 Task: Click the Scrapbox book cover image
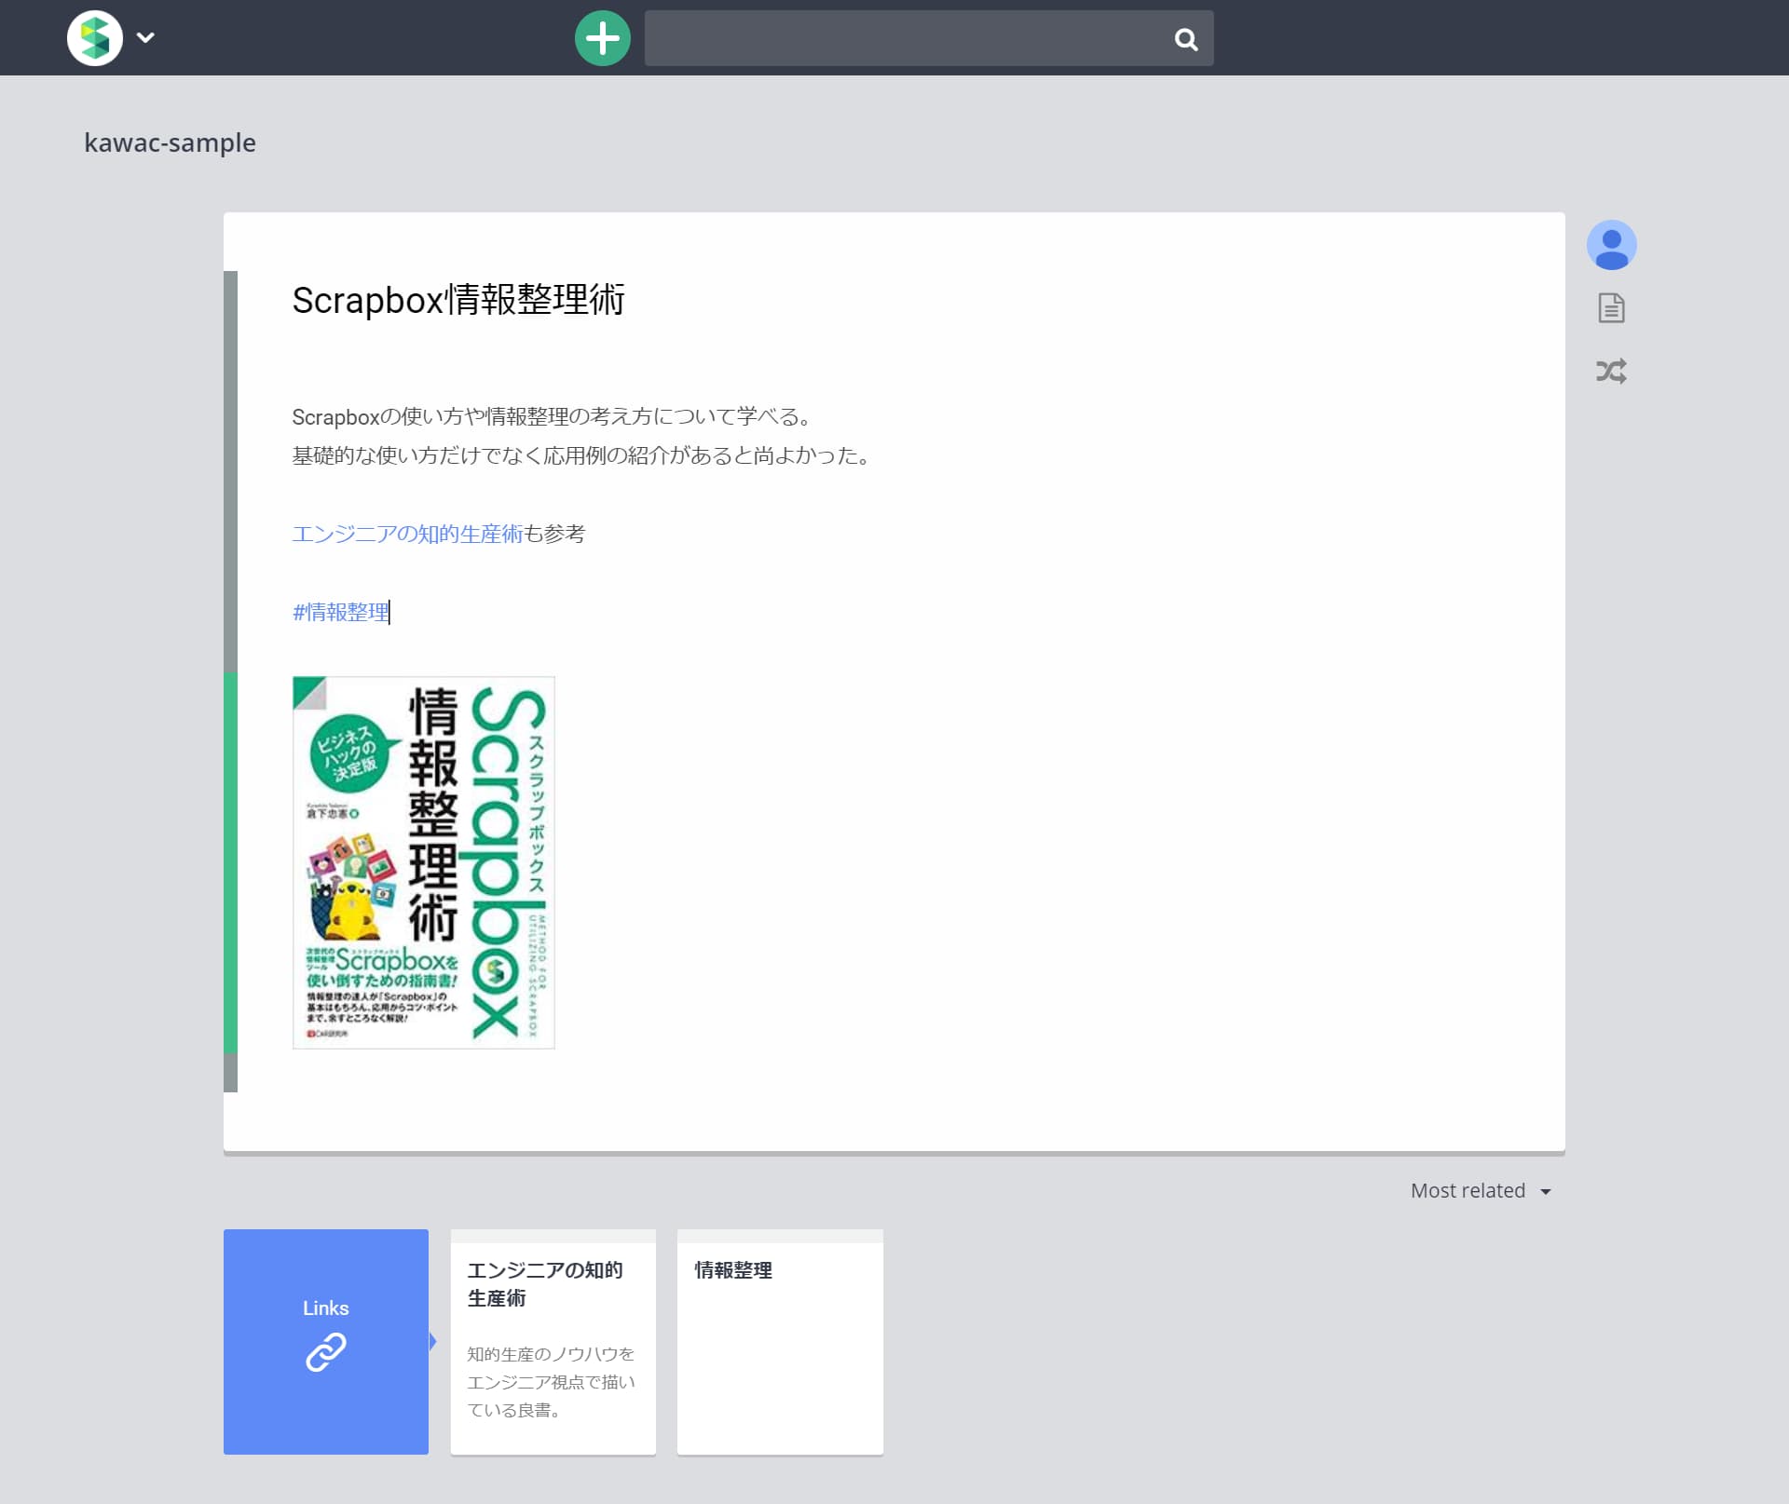click(x=424, y=862)
